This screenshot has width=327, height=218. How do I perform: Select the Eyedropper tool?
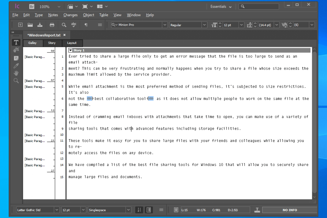pos(15,65)
